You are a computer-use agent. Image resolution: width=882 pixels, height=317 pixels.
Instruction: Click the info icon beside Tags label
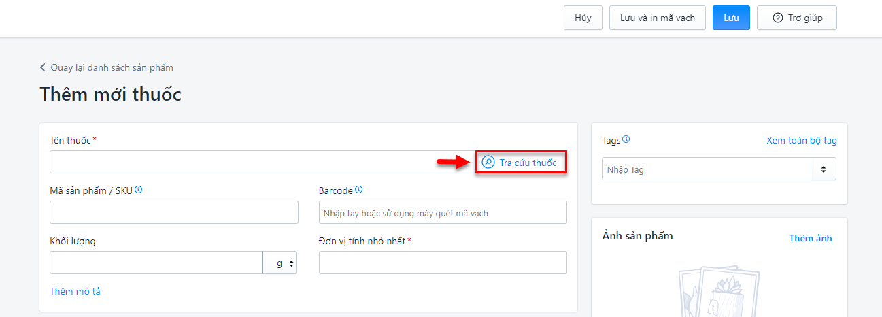click(x=626, y=139)
